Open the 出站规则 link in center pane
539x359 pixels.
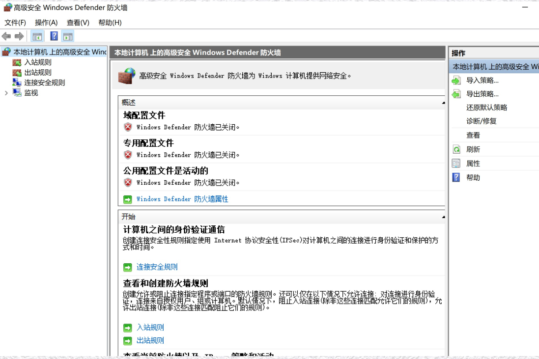(x=150, y=340)
